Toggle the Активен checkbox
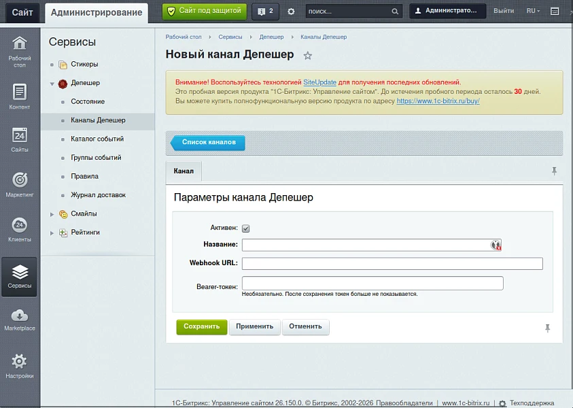The height and width of the screenshot is (408, 573). coord(246,228)
